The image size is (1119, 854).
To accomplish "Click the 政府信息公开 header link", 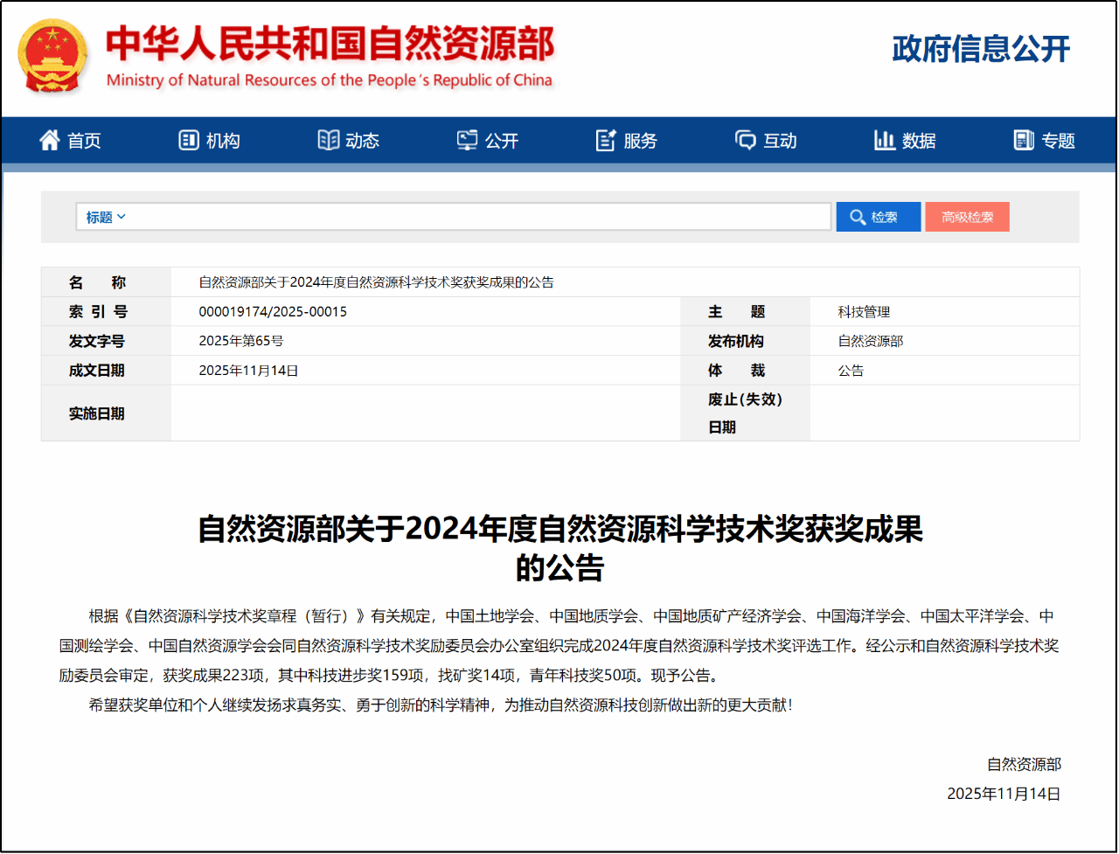I will [981, 49].
